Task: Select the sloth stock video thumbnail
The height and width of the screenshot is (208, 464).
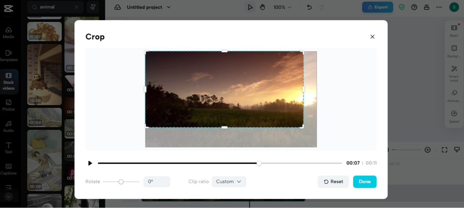Action: pyautogui.click(x=45, y=74)
